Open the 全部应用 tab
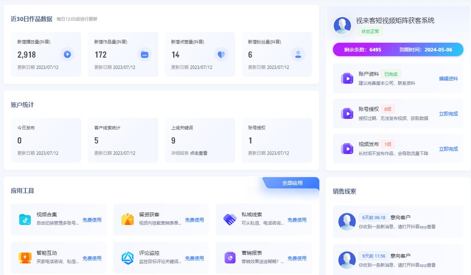The image size is (471, 275). click(x=292, y=183)
